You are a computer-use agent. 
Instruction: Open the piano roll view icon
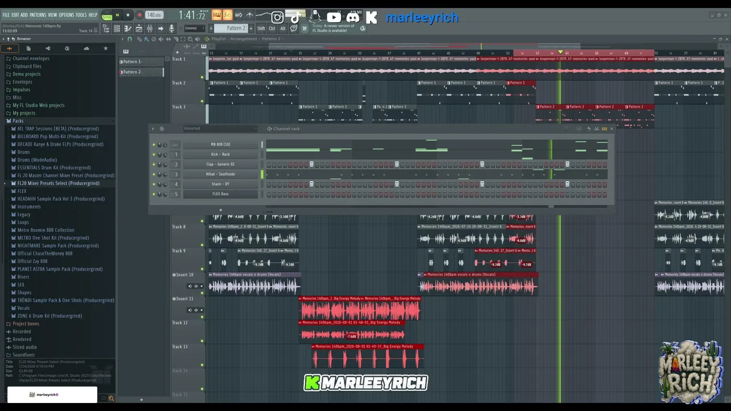128,29
